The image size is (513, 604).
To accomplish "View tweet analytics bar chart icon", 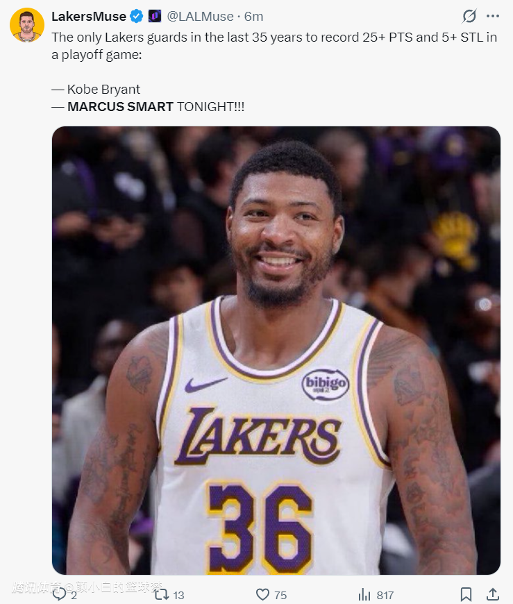I will [x=364, y=595].
